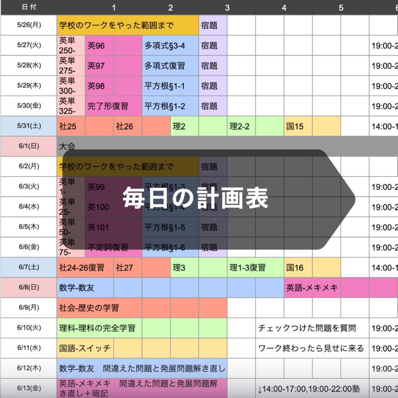Image resolution: width=398 pixels, height=398 pixels.
Task: Select the 英単 250- cell
Action: [71, 45]
